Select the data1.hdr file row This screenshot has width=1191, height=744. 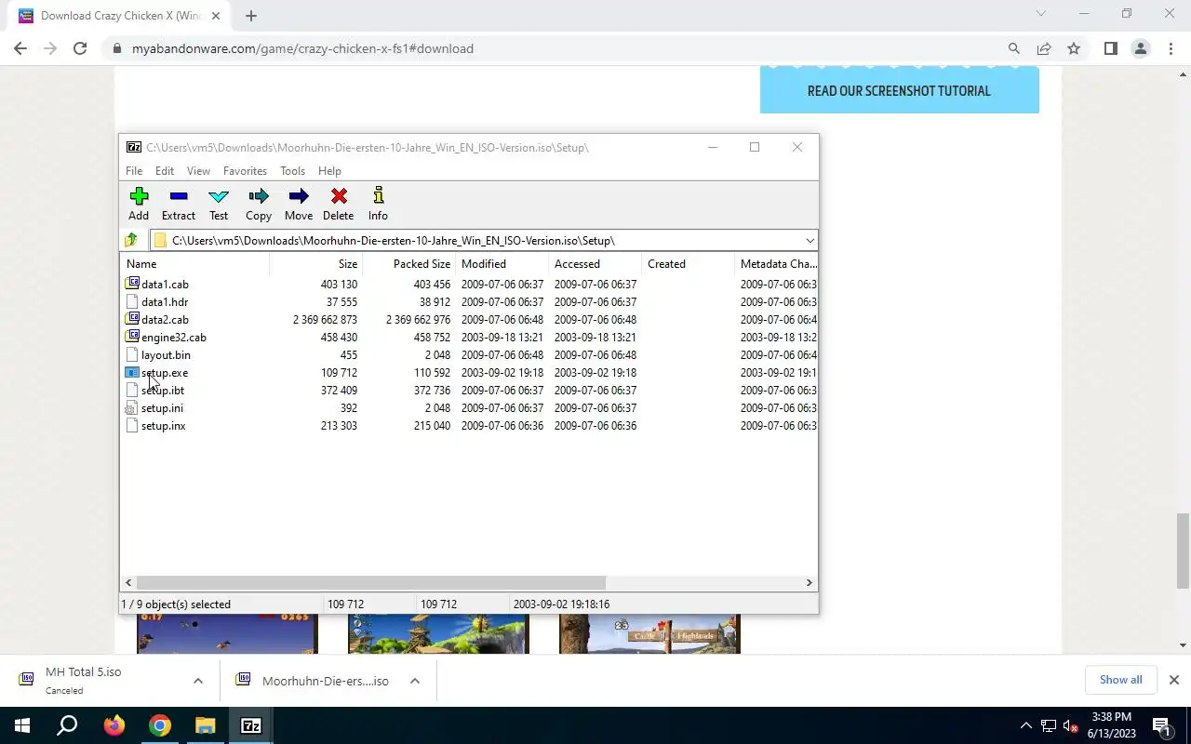(x=469, y=301)
